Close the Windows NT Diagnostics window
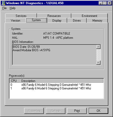Screen dimensions: 113x117 coord(110,3)
